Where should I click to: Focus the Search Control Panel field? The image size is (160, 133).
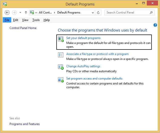point(127,12)
